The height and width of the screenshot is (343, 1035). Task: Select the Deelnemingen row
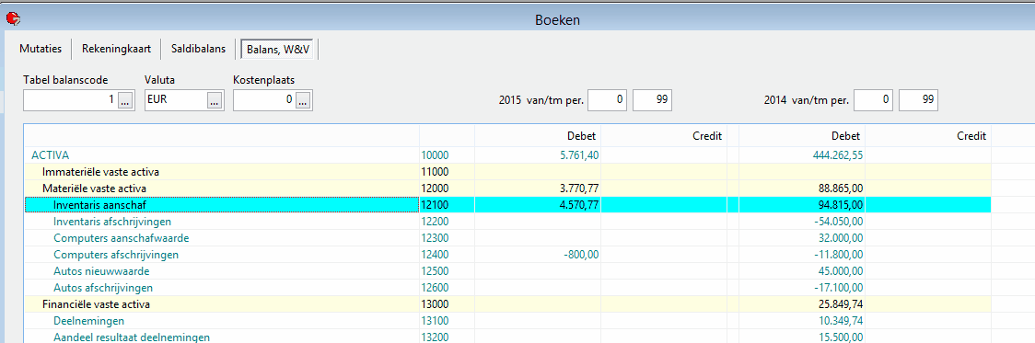pyautogui.click(x=507, y=321)
